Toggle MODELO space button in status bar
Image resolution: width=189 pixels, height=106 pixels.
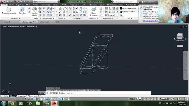(132, 99)
